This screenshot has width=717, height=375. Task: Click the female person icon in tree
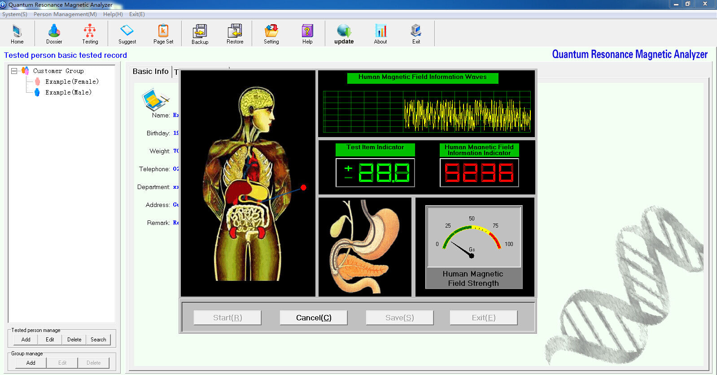pos(37,82)
